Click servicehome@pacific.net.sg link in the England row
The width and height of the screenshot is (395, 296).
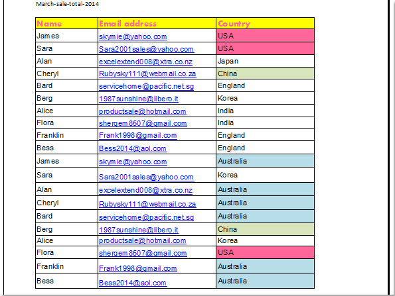146,86
